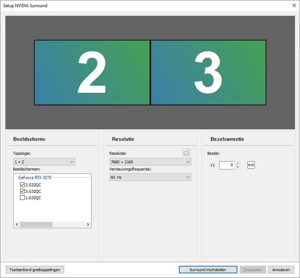
Task: Click the V1 bezel value input field
Action: pos(227,165)
